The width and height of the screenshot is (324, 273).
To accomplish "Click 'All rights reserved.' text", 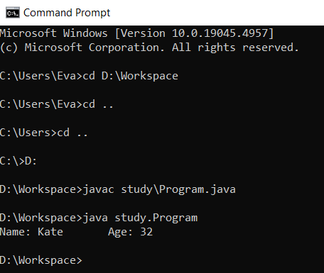I will click(235, 48).
